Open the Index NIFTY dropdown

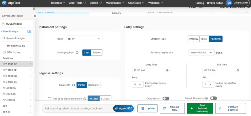coord(84,39)
